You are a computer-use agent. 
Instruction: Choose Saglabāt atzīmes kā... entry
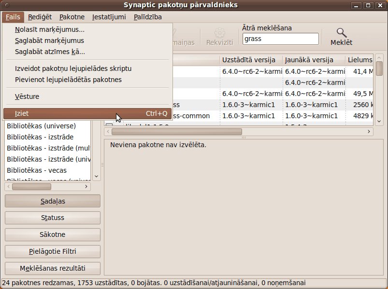click(x=87, y=52)
